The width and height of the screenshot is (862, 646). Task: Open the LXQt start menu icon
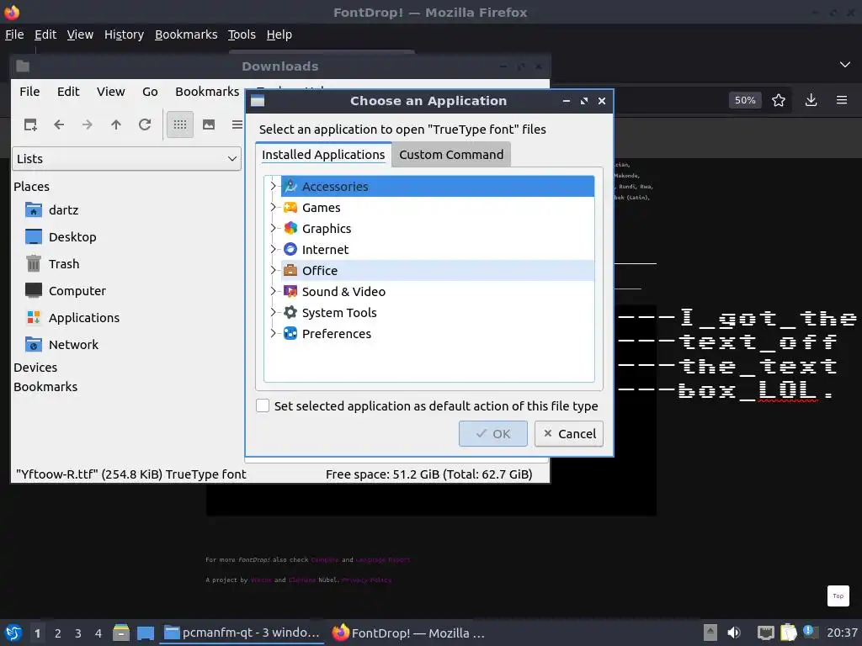click(x=13, y=633)
